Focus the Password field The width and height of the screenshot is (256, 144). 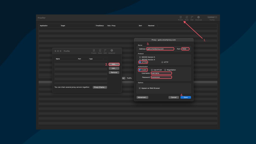click(x=161, y=77)
